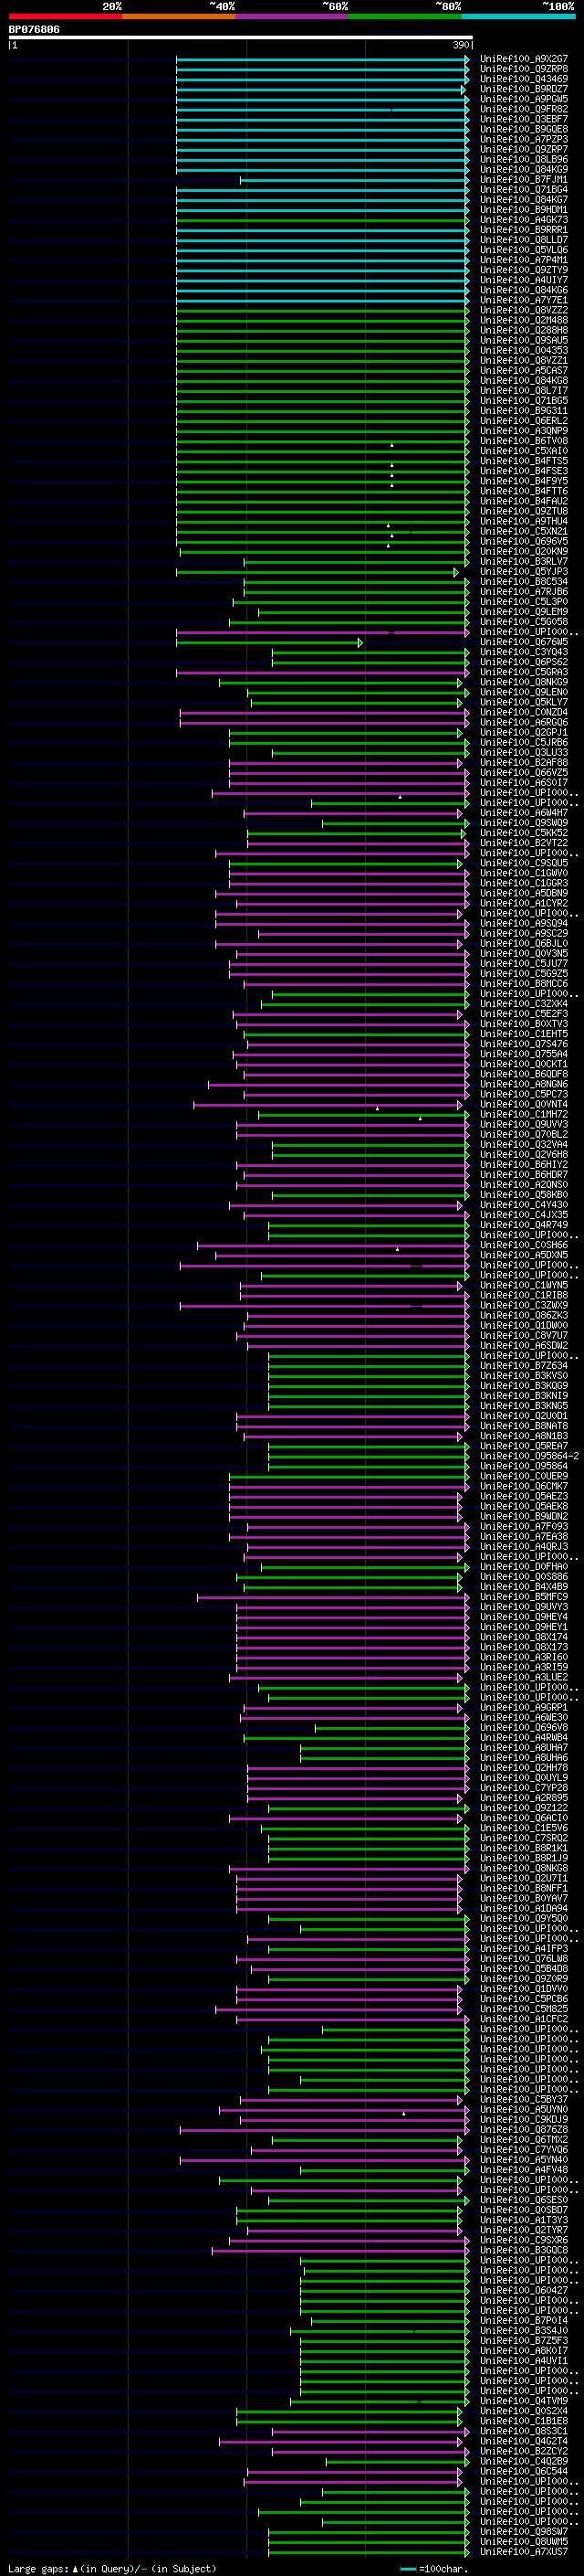Open UniRef100_Q3EBF7 entry
Screen dimensions: 584x2576
(524, 119)
